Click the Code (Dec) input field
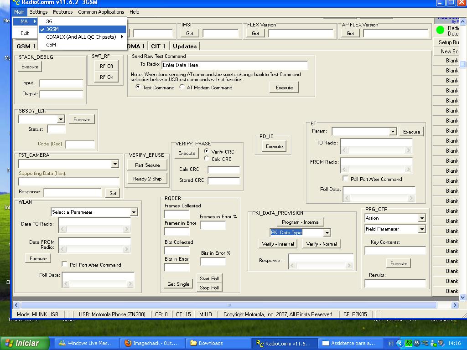Viewport: 467px width, 350px height. 80,144
